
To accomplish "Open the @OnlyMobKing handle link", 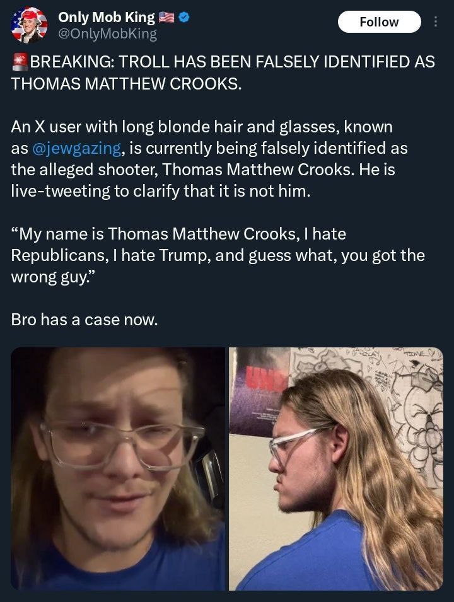I will (107, 34).
